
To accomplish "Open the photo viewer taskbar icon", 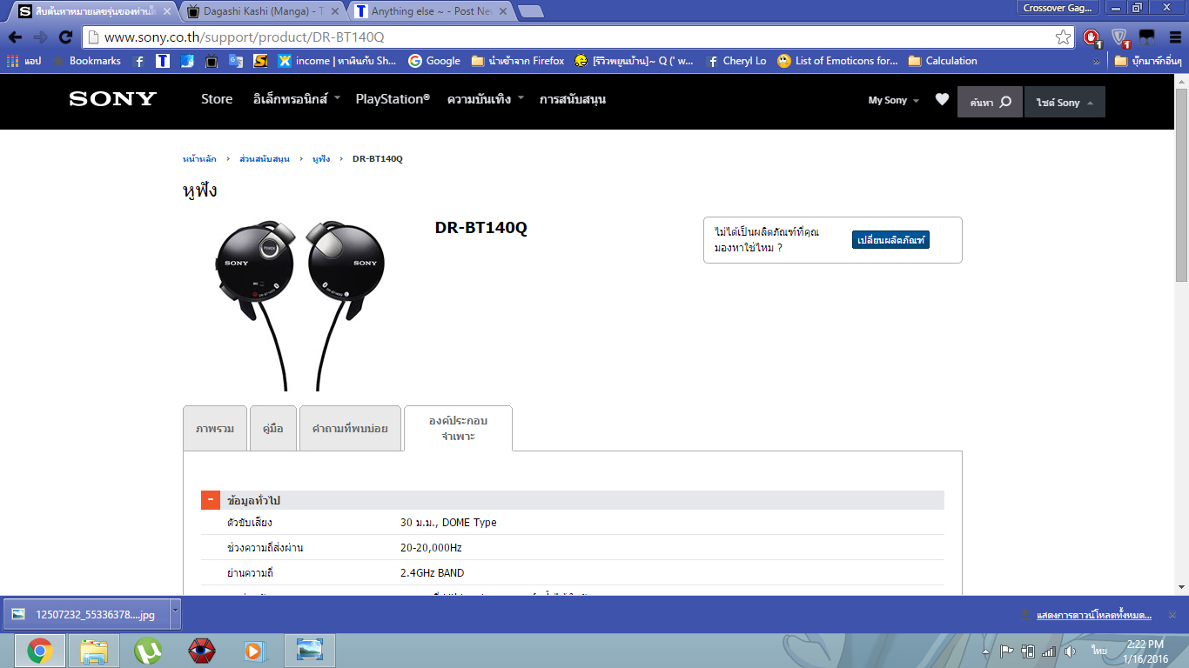I will (309, 651).
